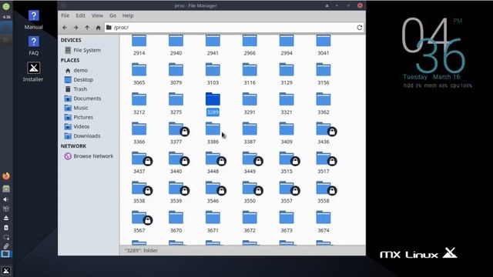
Task: Open the home folder via the house icon
Action: [x=98, y=28]
